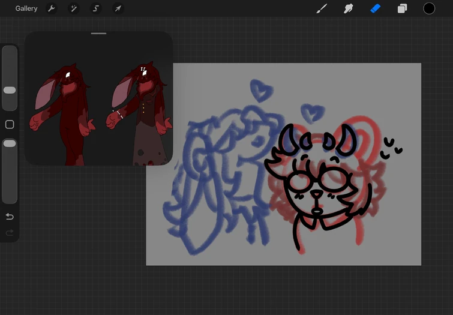The width and height of the screenshot is (453, 315).
Task: Tap the black outlined character's glasses
Action: pos(319,180)
